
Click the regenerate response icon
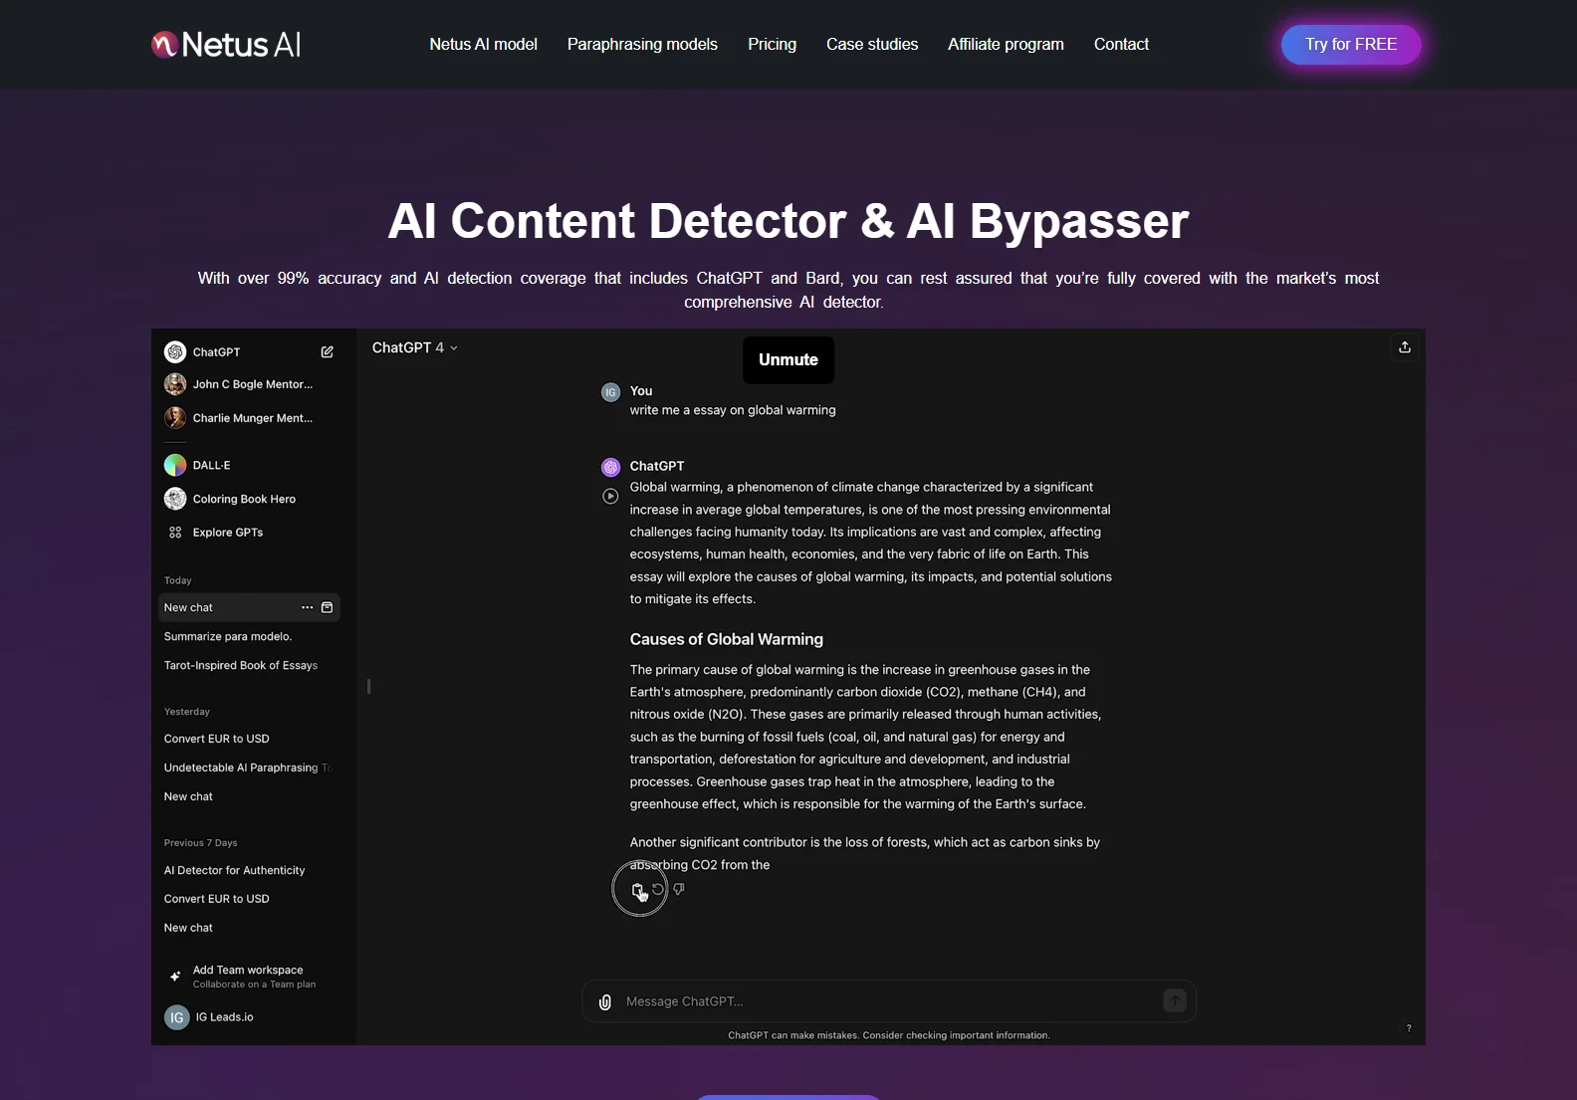tap(658, 889)
